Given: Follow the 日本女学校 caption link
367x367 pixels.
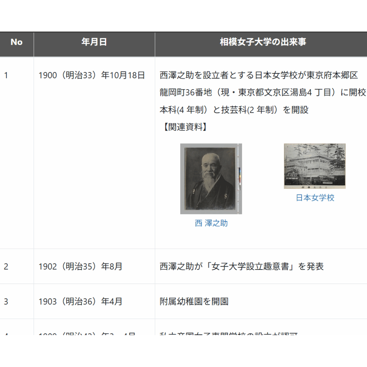Looking at the screenshot, I should click(x=315, y=198).
